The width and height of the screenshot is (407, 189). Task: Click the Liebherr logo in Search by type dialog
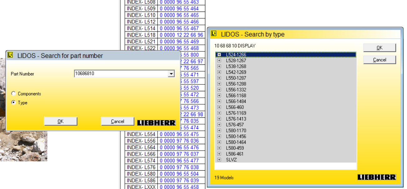tap(377, 177)
